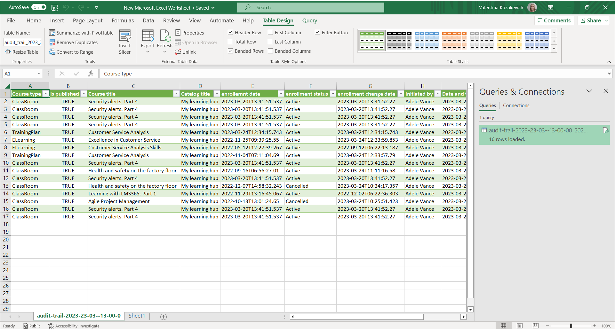The width and height of the screenshot is (615, 330).
Task: Switch to Page Break Preview view
Action: click(535, 326)
